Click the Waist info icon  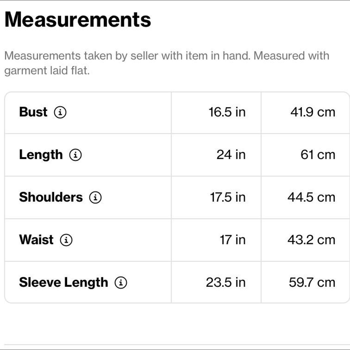point(66,240)
